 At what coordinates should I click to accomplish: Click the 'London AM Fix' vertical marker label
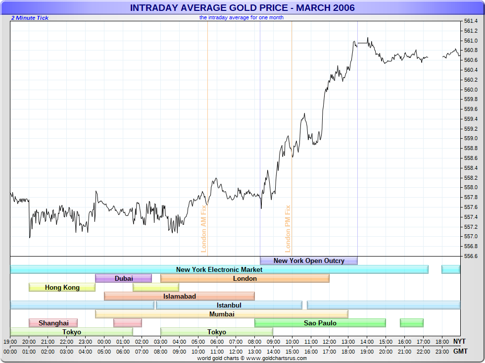point(203,229)
